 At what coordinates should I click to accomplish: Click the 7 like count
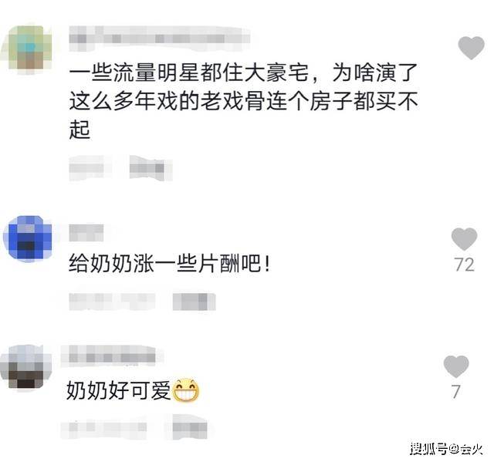[456, 392]
